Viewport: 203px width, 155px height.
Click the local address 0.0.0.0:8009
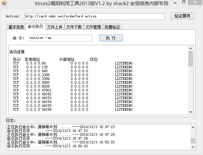(38, 86)
